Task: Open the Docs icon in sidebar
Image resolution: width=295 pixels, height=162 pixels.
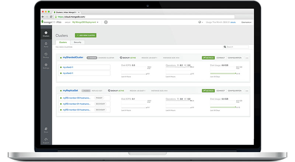Action: click(46, 130)
